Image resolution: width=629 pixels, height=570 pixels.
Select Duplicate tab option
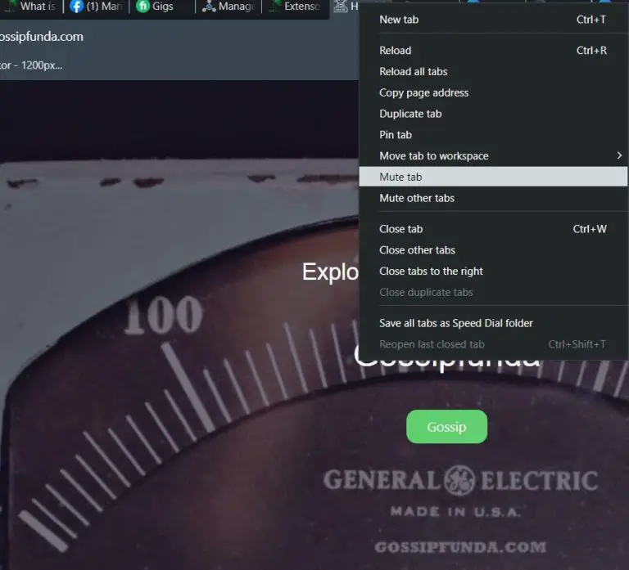point(492,114)
